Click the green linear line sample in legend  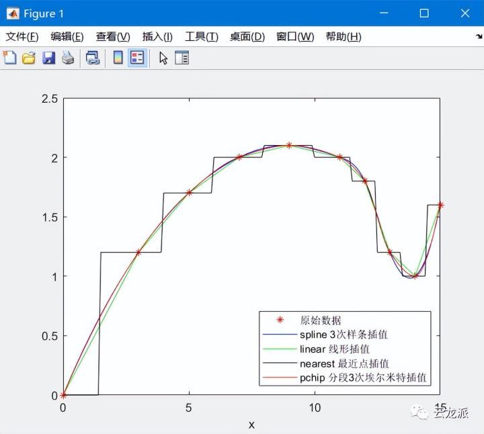(x=280, y=349)
